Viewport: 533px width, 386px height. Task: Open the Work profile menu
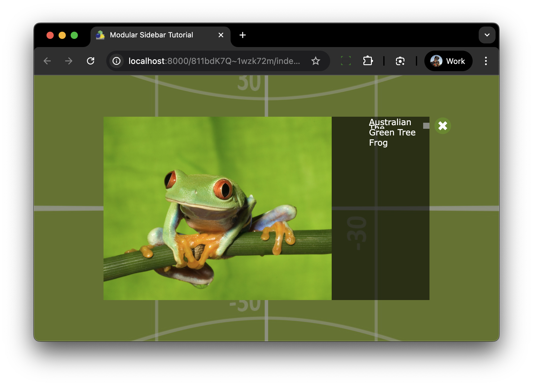tap(448, 61)
